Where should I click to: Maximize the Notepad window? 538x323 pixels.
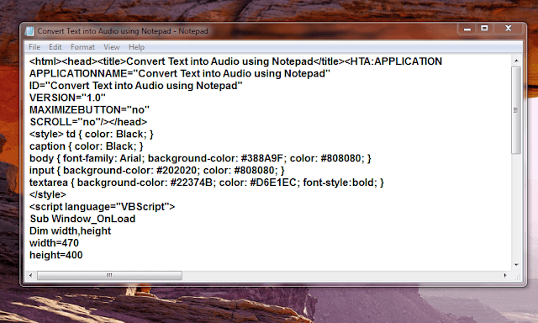[x=484, y=29]
